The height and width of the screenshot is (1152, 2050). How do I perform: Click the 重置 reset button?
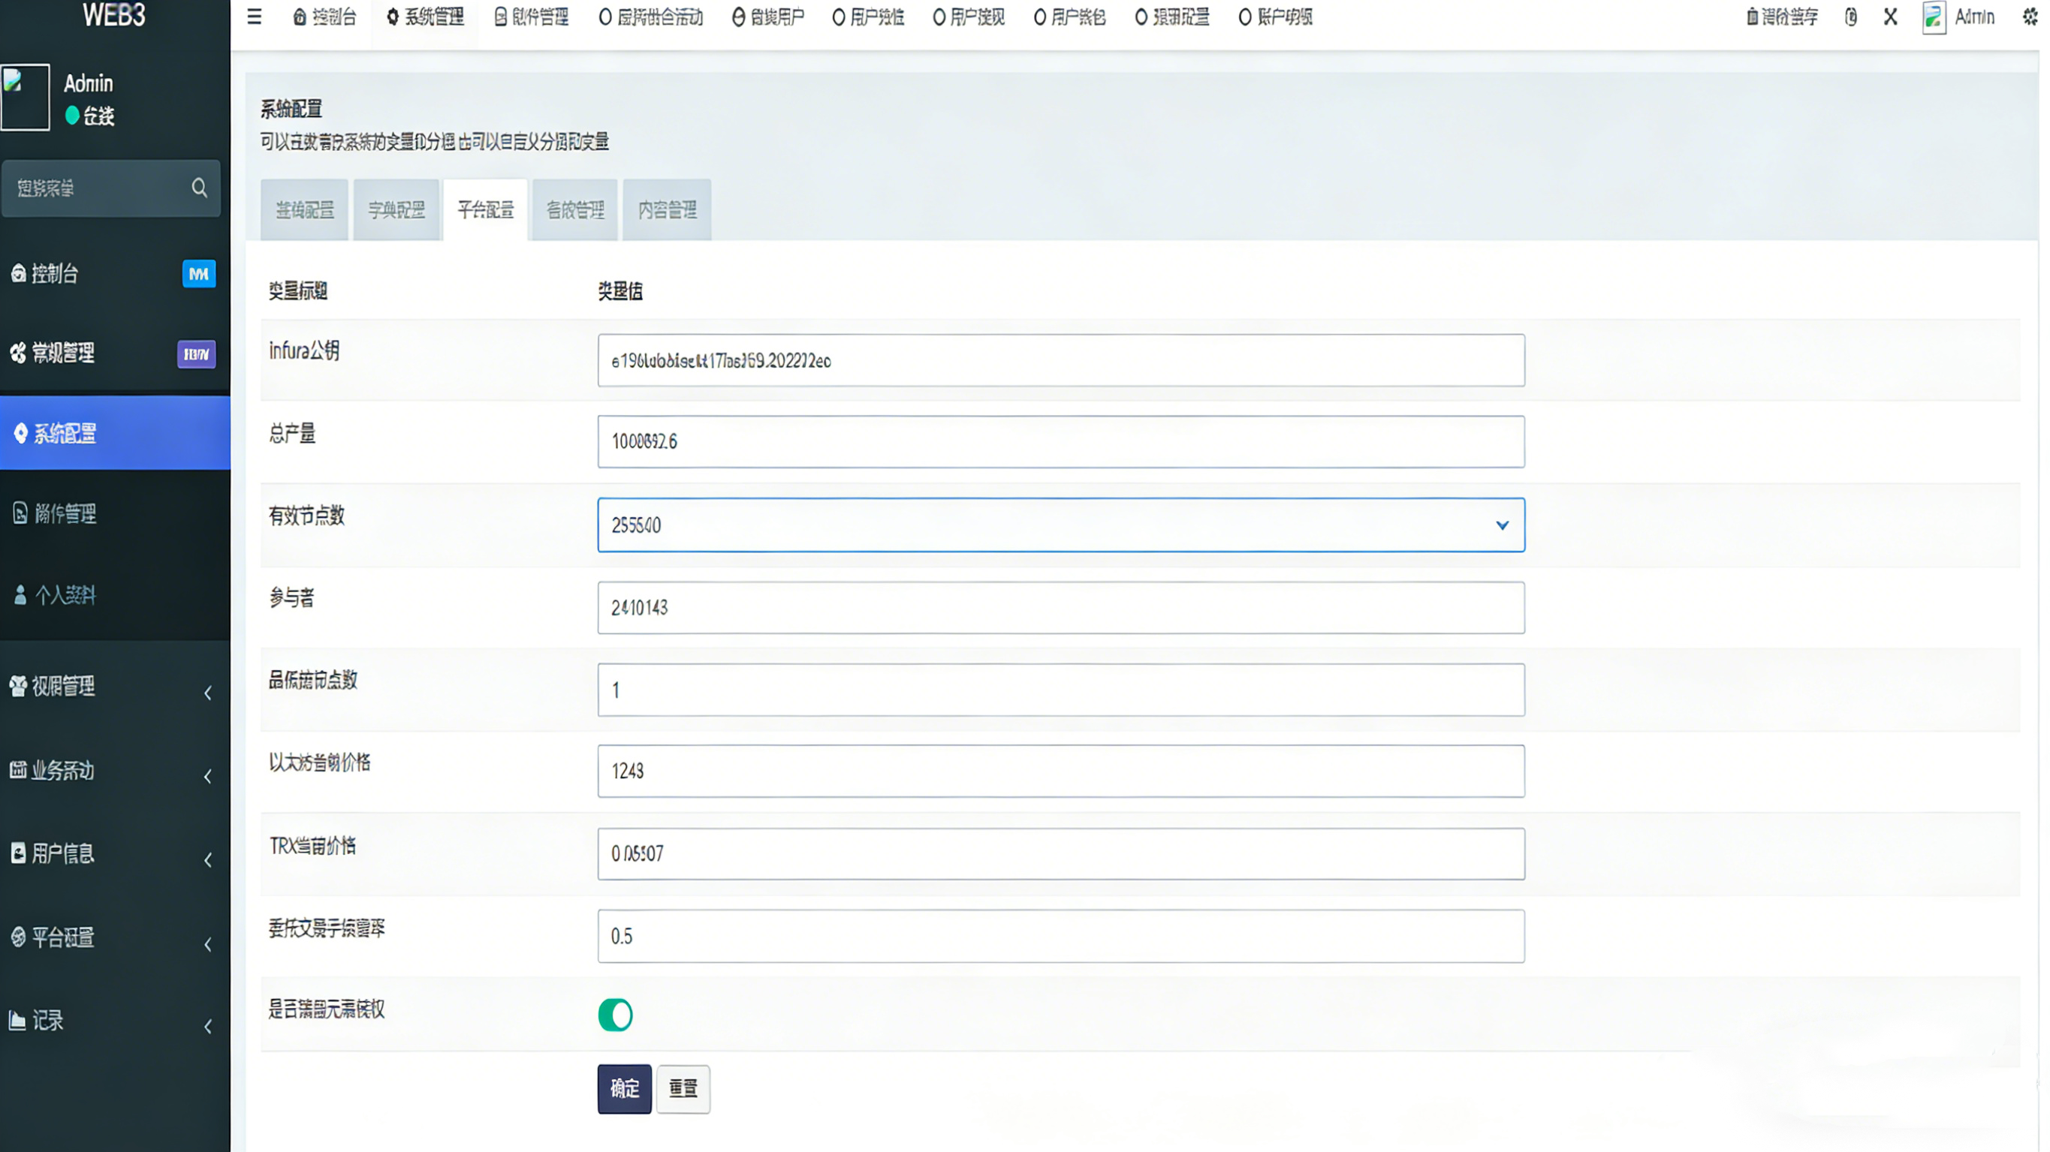[683, 1088]
